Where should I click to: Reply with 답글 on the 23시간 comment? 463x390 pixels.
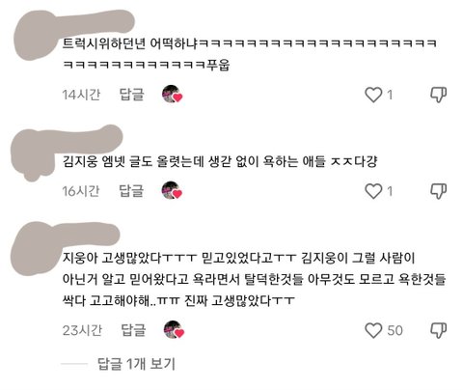(133, 330)
